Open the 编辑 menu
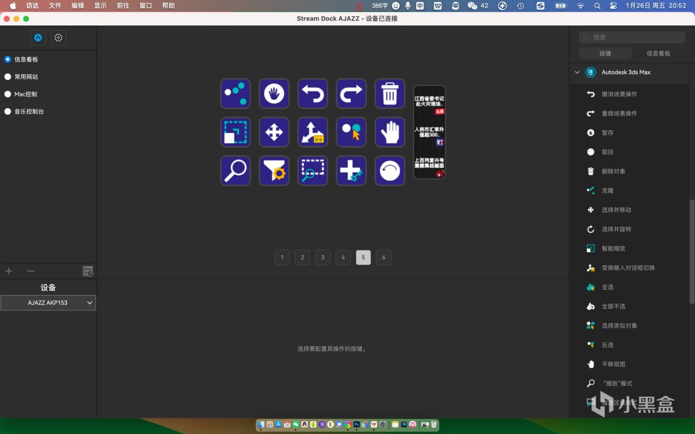 78,5
